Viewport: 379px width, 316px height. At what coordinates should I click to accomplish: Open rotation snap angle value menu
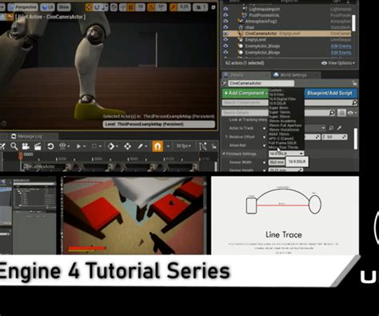coord(161,7)
